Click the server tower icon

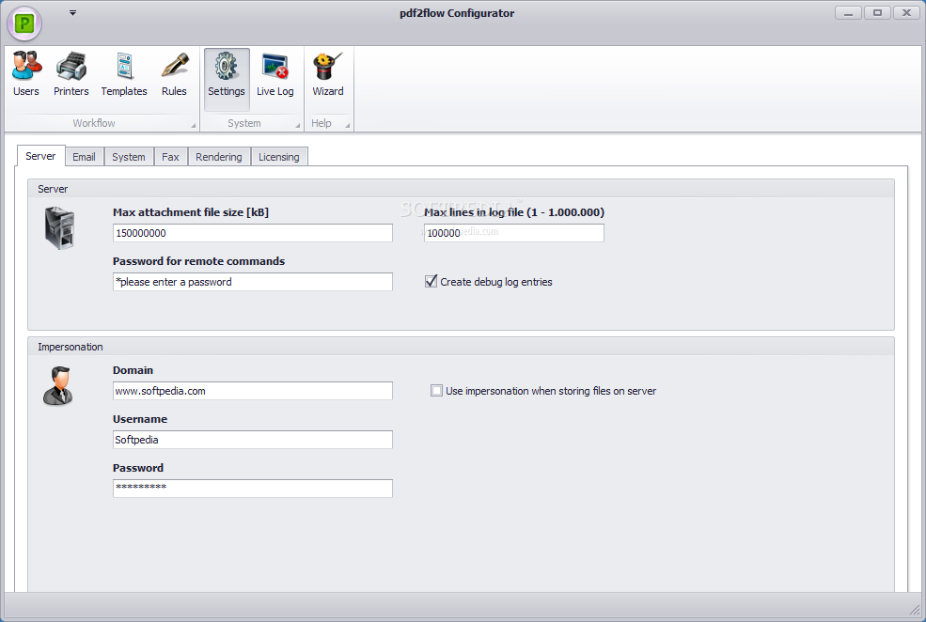pos(59,227)
